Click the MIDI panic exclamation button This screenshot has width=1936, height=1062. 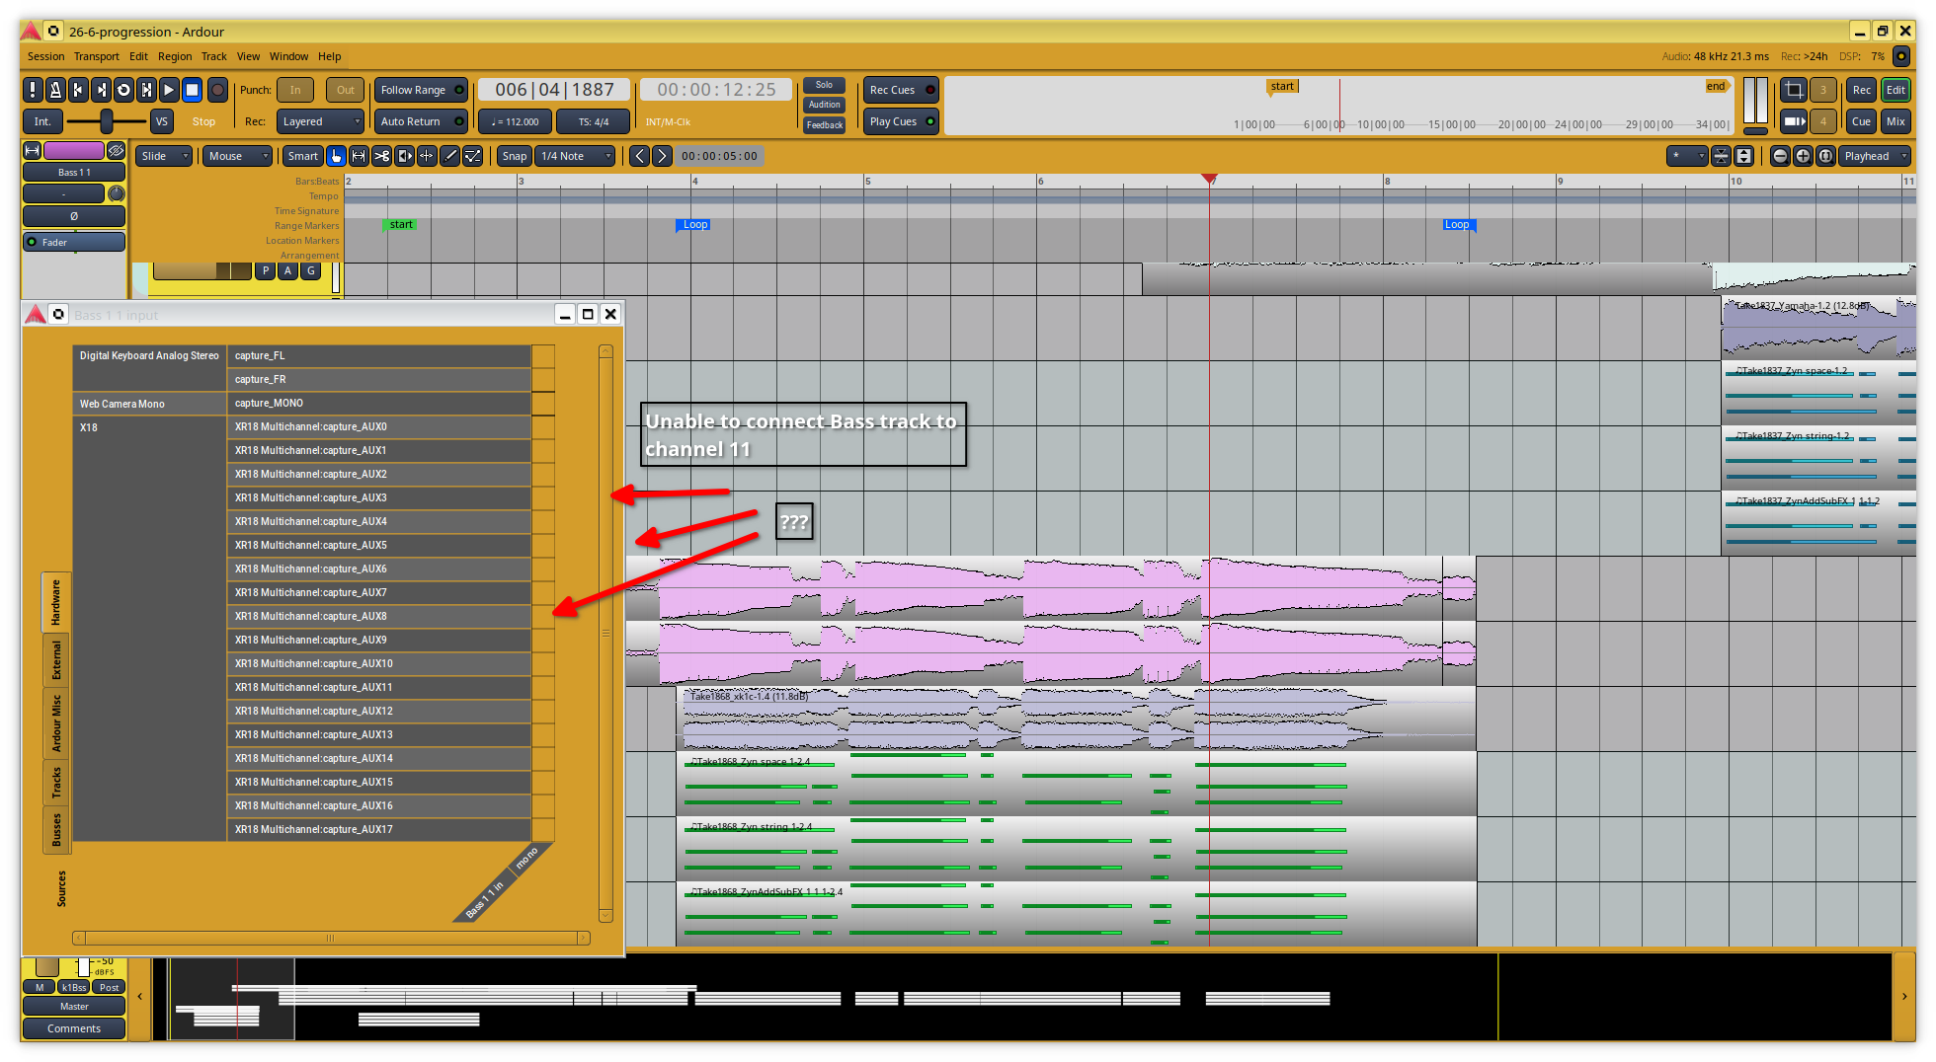pyautogui.click(x=33, y=90)
